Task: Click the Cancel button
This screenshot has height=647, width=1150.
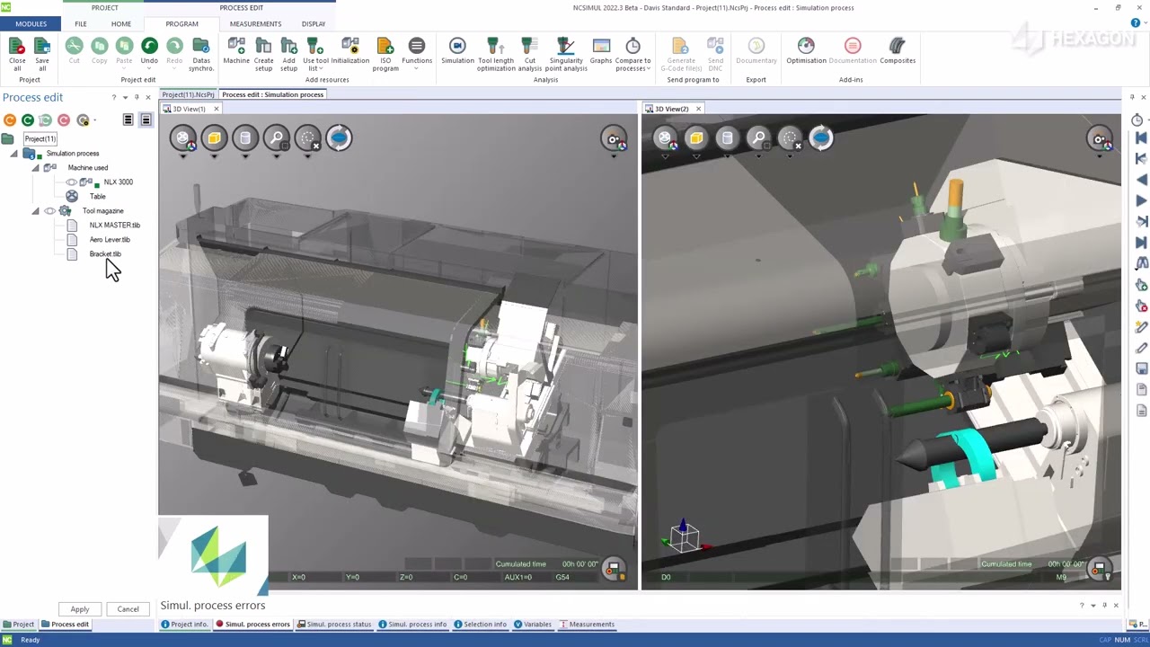Action: (x=128, y=609)
